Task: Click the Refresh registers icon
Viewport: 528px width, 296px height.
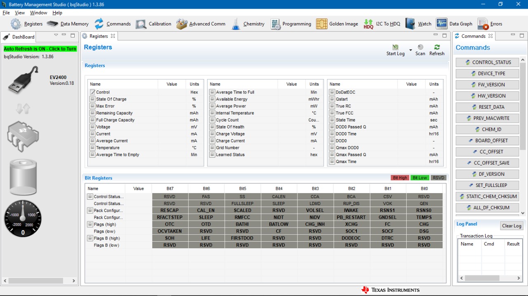Action: pos(437,47)
